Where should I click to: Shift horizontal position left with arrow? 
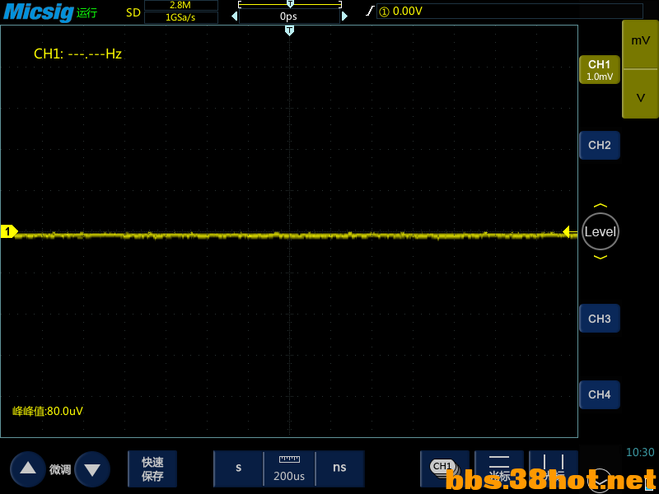coord(235,16)
